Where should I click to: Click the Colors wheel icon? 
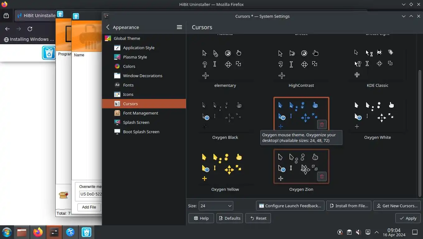117,66
